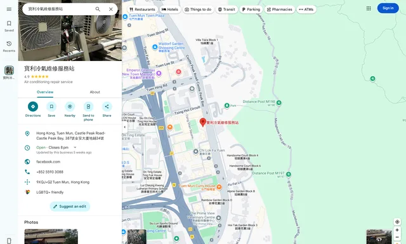Open the Google apps grid
The height and width of the screenshot is (244, 406).
click(x=369, y=8)
